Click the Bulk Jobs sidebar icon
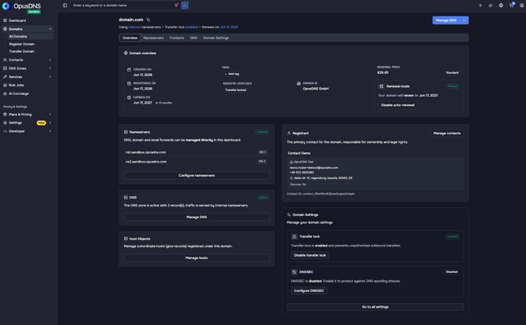Screen dimensions: 526x325 coord(5,86)
